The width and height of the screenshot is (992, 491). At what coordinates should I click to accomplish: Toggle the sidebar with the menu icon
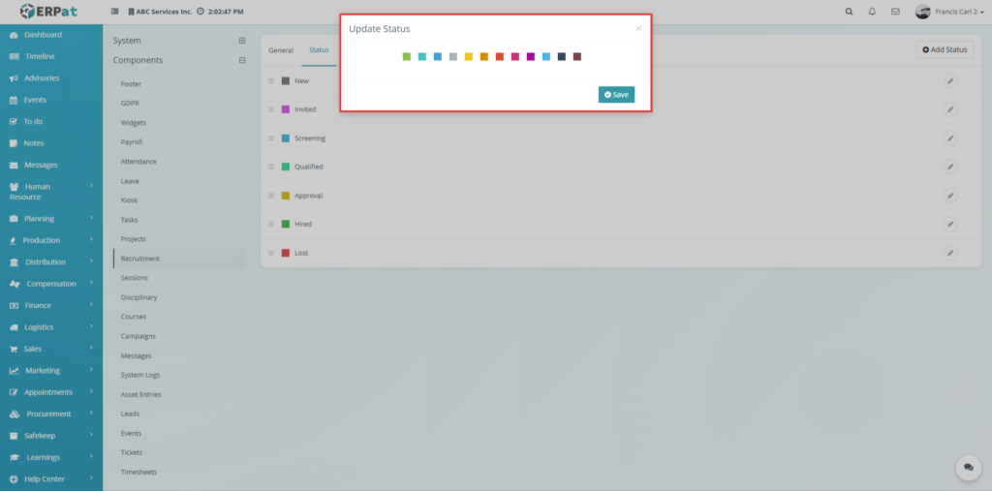pos(114,12)
